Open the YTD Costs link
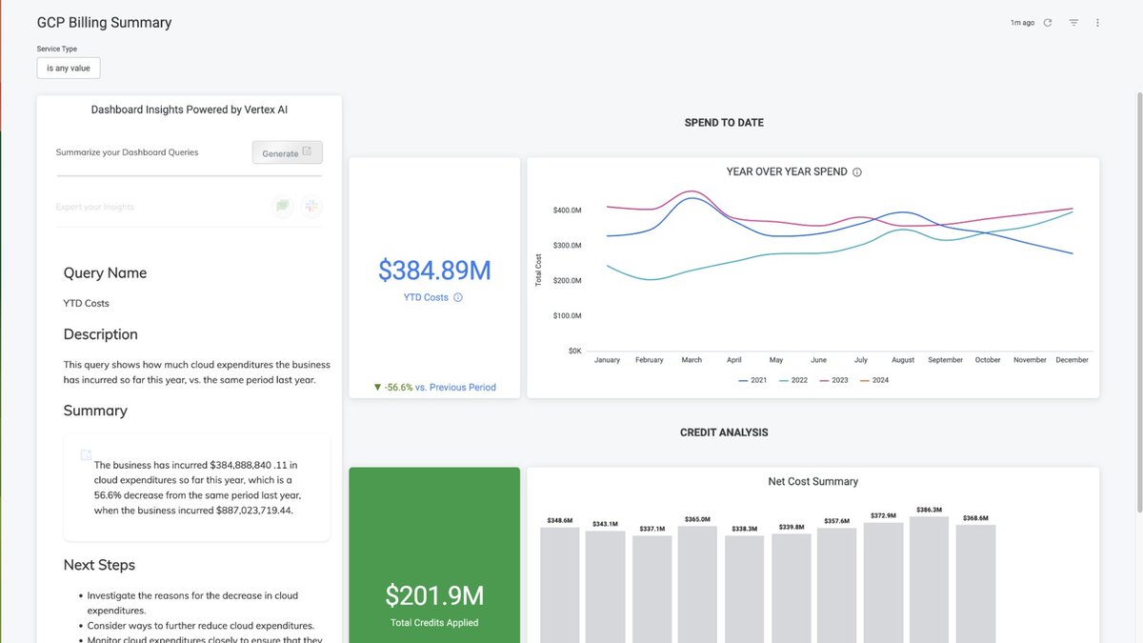Image resolution: width=1143 pixels, height=643 pixels. tap(426, 297)
